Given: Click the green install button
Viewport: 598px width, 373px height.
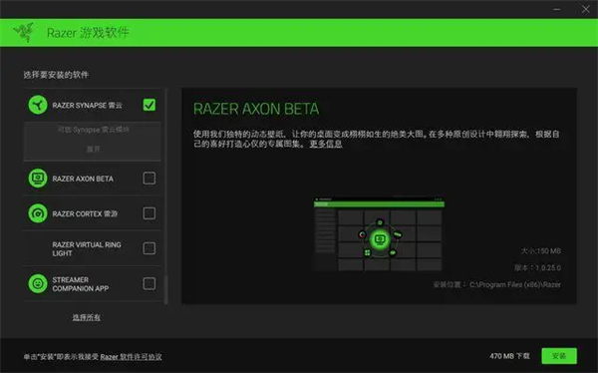Looking at the screenshot, I should (x=559, y=356).
